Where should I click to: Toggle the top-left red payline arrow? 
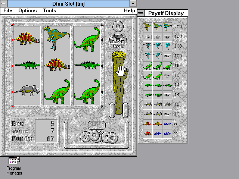pos(12,25)
